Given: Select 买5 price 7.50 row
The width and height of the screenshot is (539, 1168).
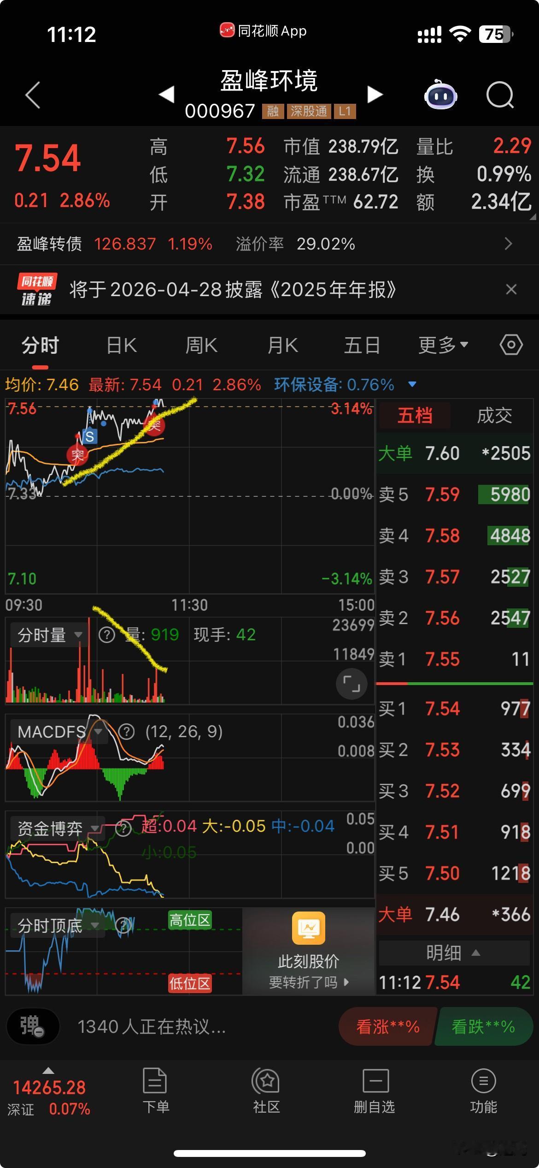Looking at the screenshot, I should coord(454,873).
